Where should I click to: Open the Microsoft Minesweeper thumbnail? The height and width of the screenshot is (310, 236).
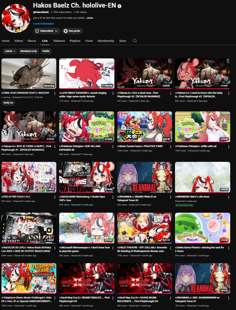[87, 228]
